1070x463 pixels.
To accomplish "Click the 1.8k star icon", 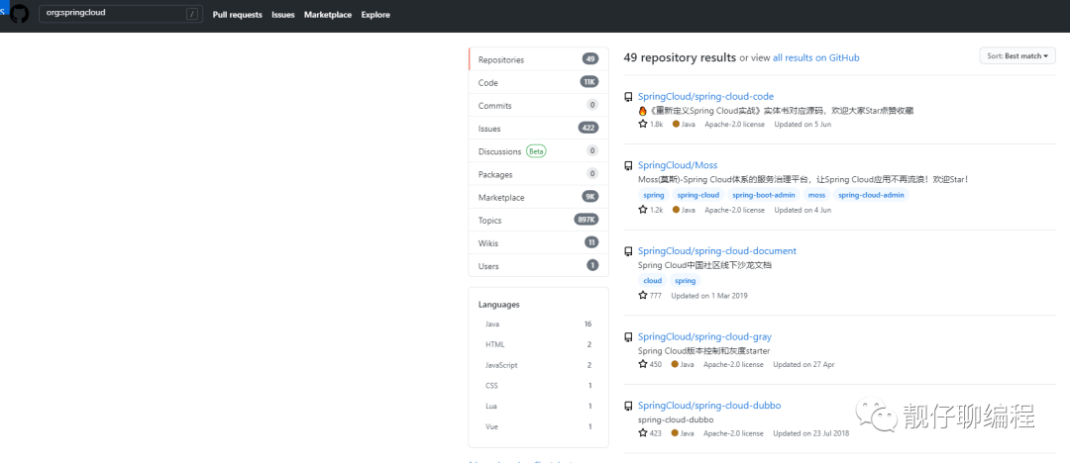I will (643, 124).
